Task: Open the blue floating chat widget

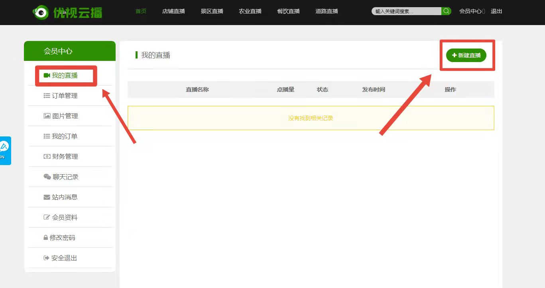Action: [x=5, y=151]
